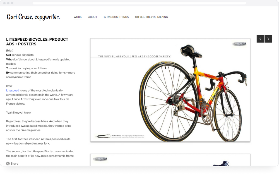
Task: Click the next project arrow button
Action: (268, 39)
